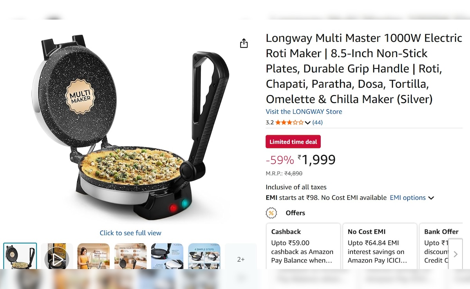Select the 'Know Your Product' thumbnail
The height and width of the screenshot is (289, 470).
[130, 256]
